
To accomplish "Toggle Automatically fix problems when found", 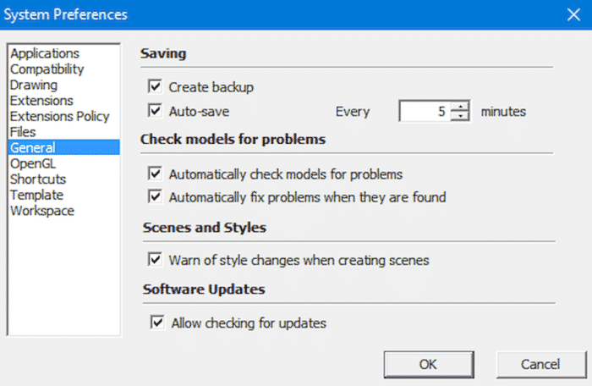I will 155,197.
